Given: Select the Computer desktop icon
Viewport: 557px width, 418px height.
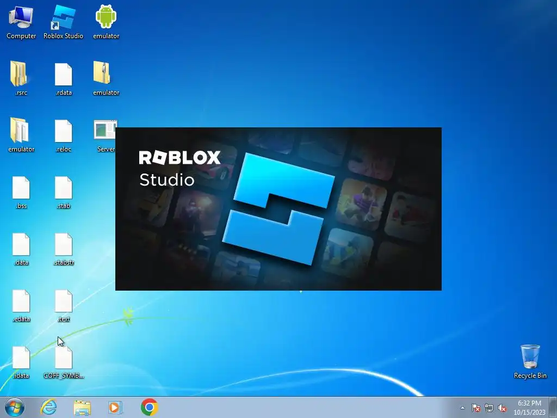Looking at the screenshot, I should click(x=21, y=22).
